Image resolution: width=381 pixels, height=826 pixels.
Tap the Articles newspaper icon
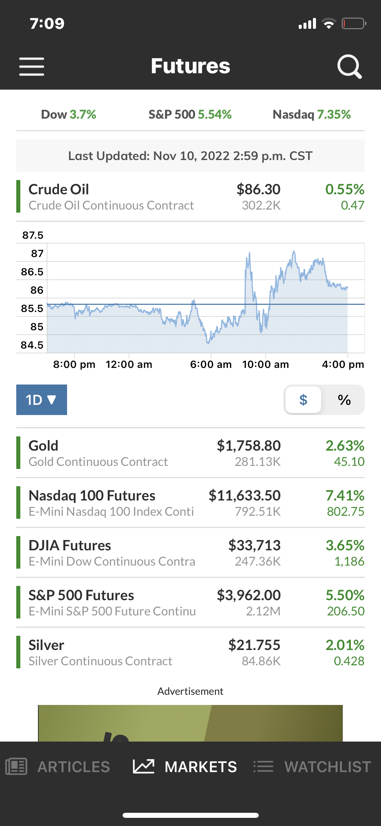tap(16, 766)
